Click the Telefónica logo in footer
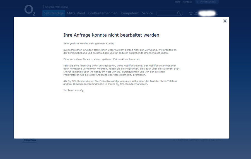The width and height of the screenshot is (251, 159). pyautogui.click(x=30, y=140)
